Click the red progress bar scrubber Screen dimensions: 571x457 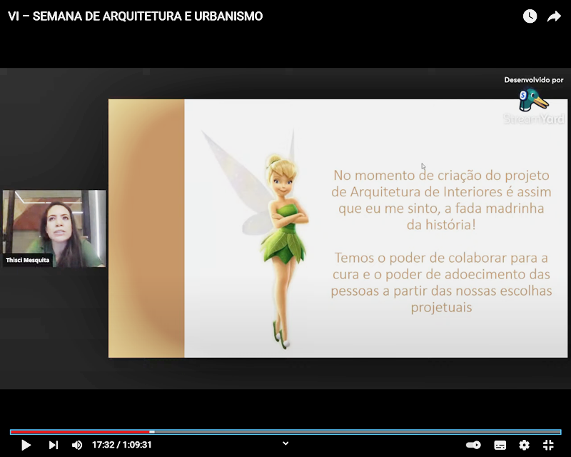152,432
